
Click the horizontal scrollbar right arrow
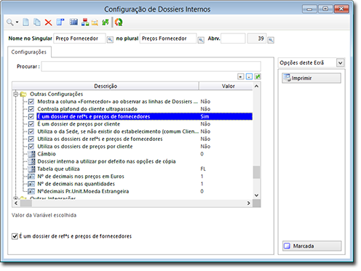click(249, 203)
